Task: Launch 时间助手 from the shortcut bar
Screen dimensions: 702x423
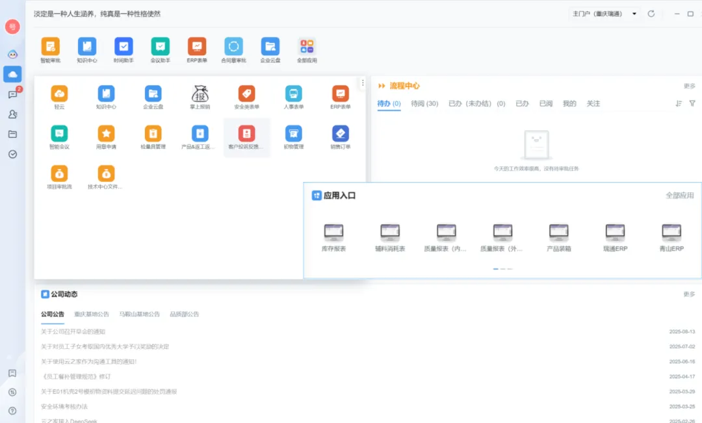Action: coord(123,47)
